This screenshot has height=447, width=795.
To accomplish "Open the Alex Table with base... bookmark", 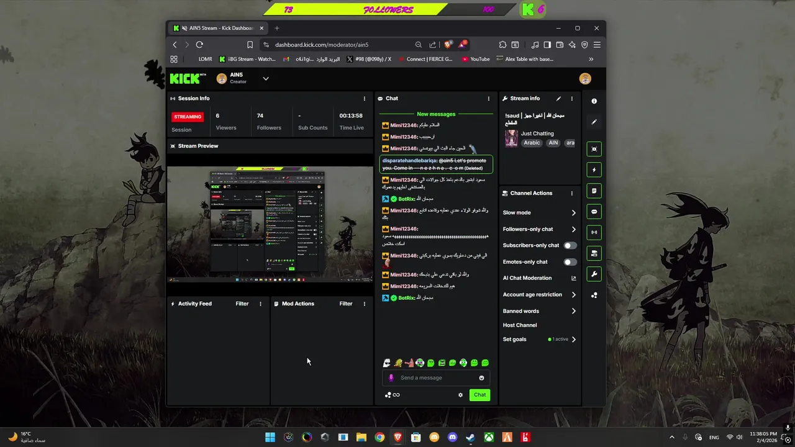I will [x=525, y=59].
